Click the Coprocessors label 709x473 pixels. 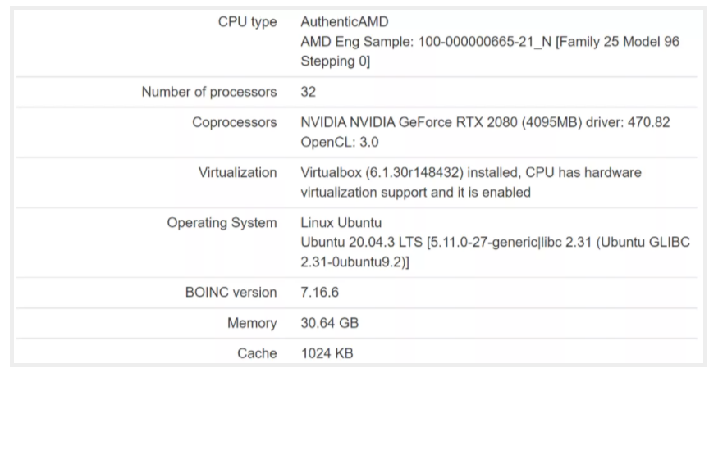235,122
